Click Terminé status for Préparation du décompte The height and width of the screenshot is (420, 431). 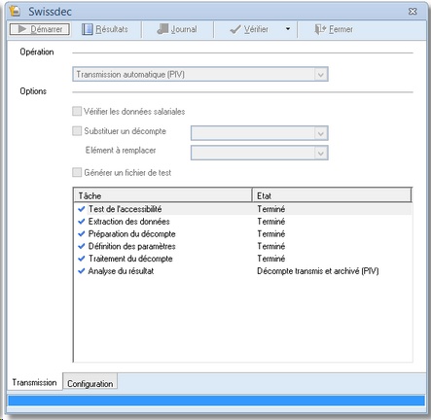pyautogui.click(x=271, y=234)
